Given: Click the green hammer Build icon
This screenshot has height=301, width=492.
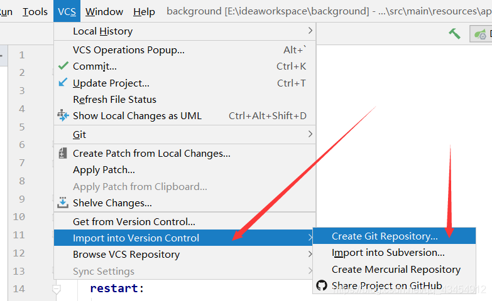Looking at the screenshot, I should [454, 34].
